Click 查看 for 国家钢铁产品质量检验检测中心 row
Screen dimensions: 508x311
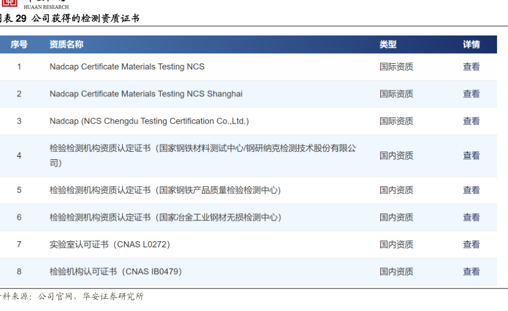pyautogui.click(x=471, y=190)
